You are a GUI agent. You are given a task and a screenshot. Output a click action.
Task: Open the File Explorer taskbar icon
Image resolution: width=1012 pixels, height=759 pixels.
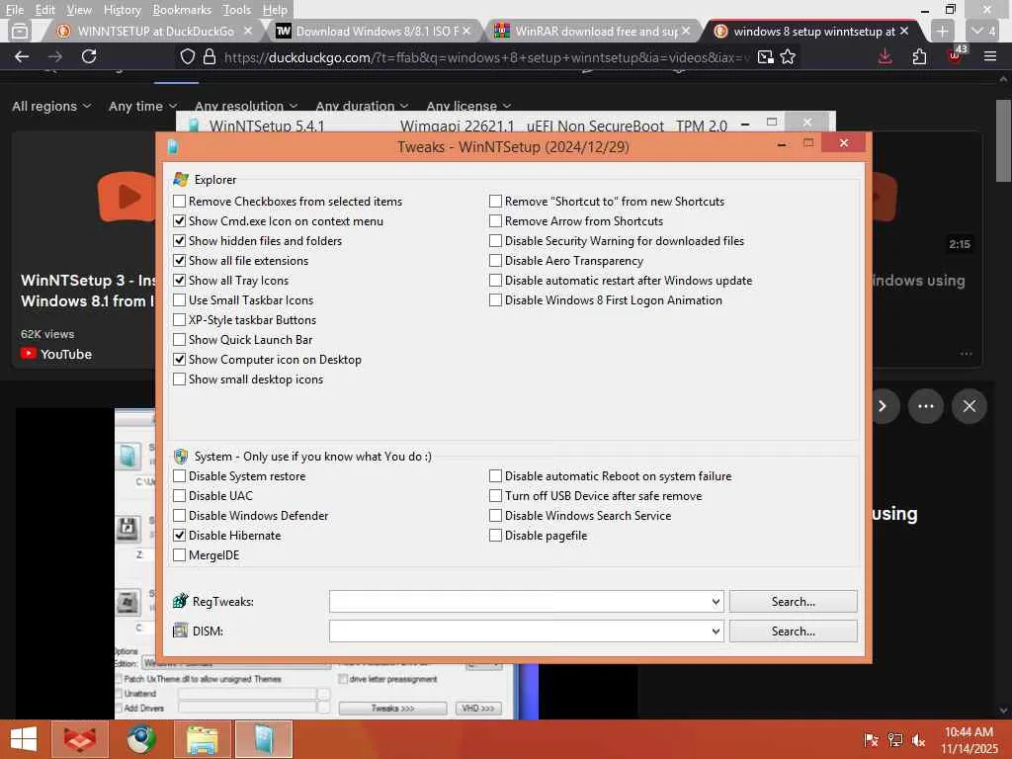[202, 739]
